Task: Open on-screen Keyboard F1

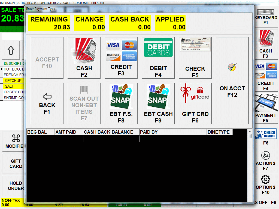Action: coord(266,17)
